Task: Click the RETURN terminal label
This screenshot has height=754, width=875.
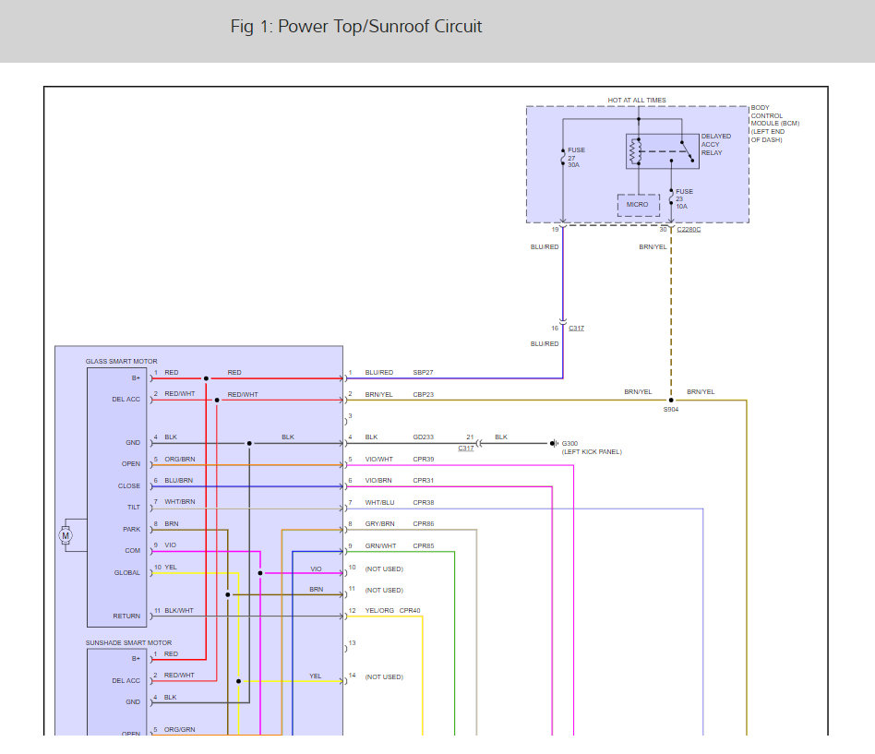Action: tap(126, 616)
